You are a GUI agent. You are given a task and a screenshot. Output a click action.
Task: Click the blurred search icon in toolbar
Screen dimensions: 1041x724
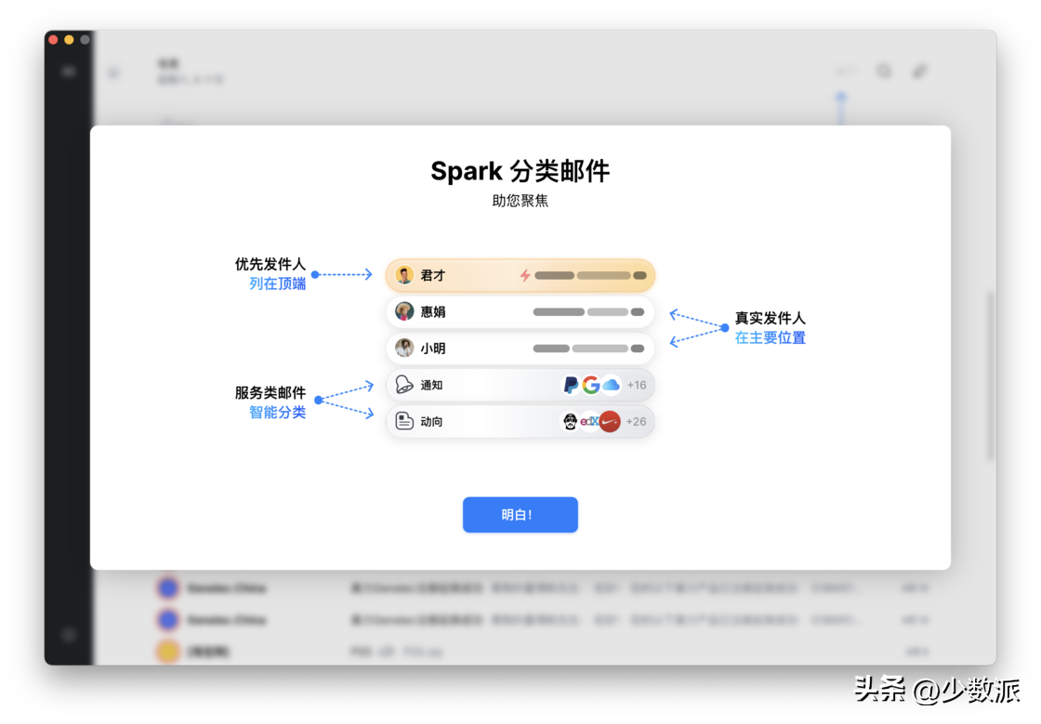tap(884, 71)
